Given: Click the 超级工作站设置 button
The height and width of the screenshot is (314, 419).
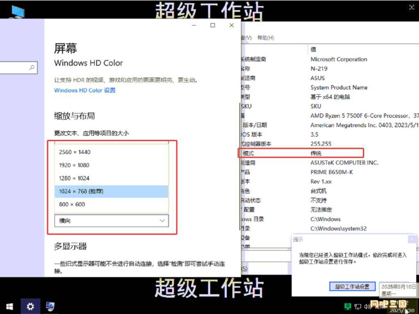Looking at the screenshot, I should (352, 287).
